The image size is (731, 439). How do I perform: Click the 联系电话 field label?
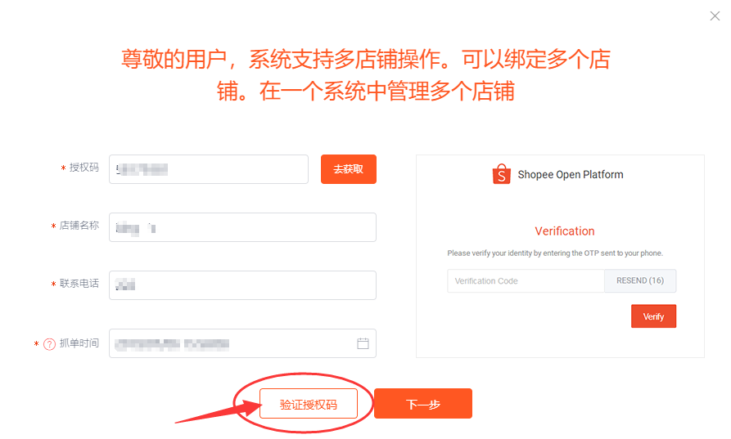(x=79, y=284)
